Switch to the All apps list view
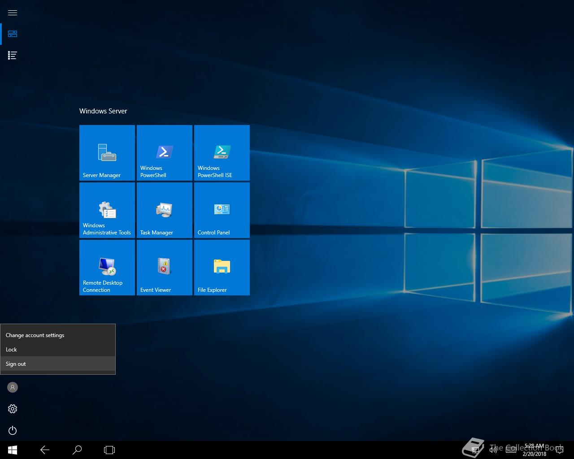This screenshot has height=459, width=574. pyautogui.click(x=13, y=56)
